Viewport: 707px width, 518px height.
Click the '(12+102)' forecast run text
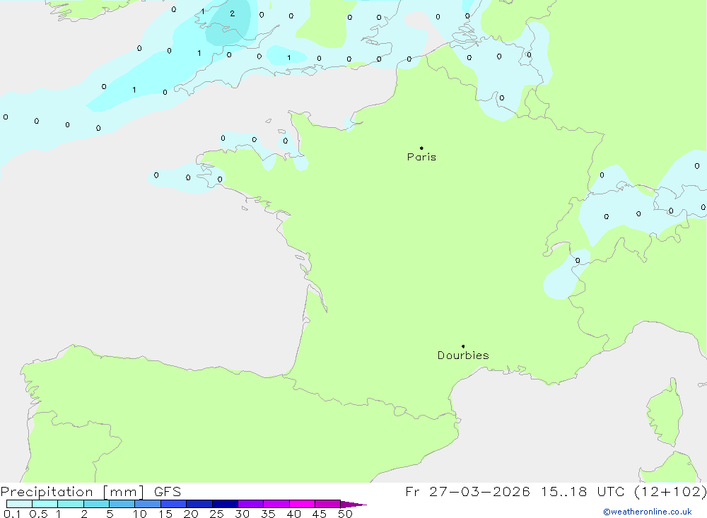pyautogui.click(x=670, y=492)
